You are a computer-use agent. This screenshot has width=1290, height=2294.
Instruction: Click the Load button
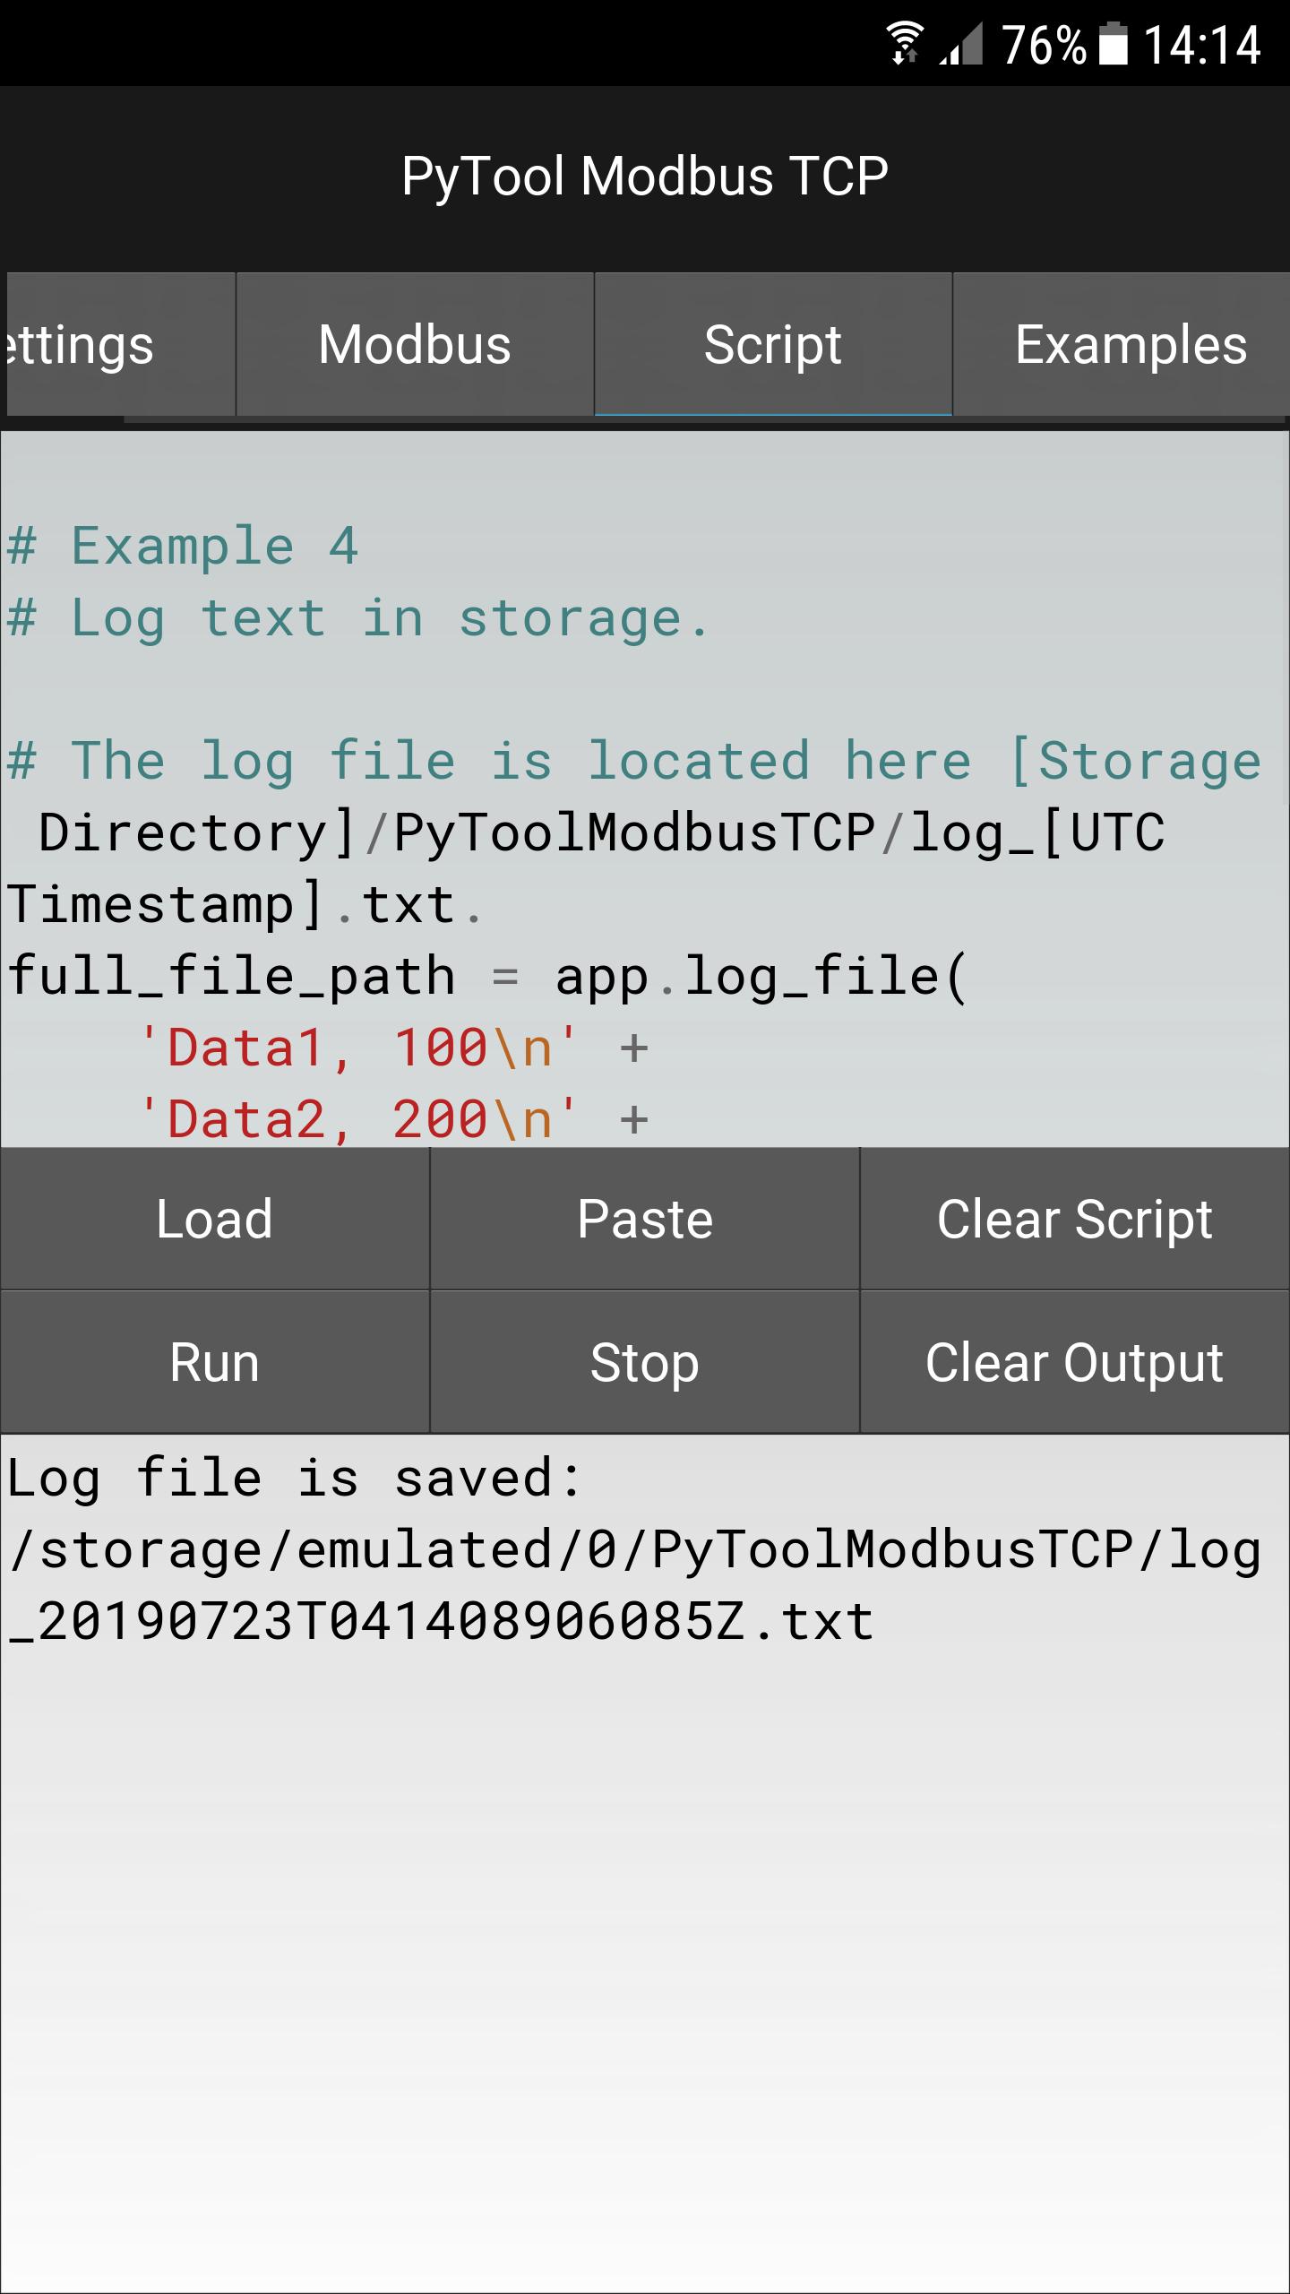tap(215, 1219)
